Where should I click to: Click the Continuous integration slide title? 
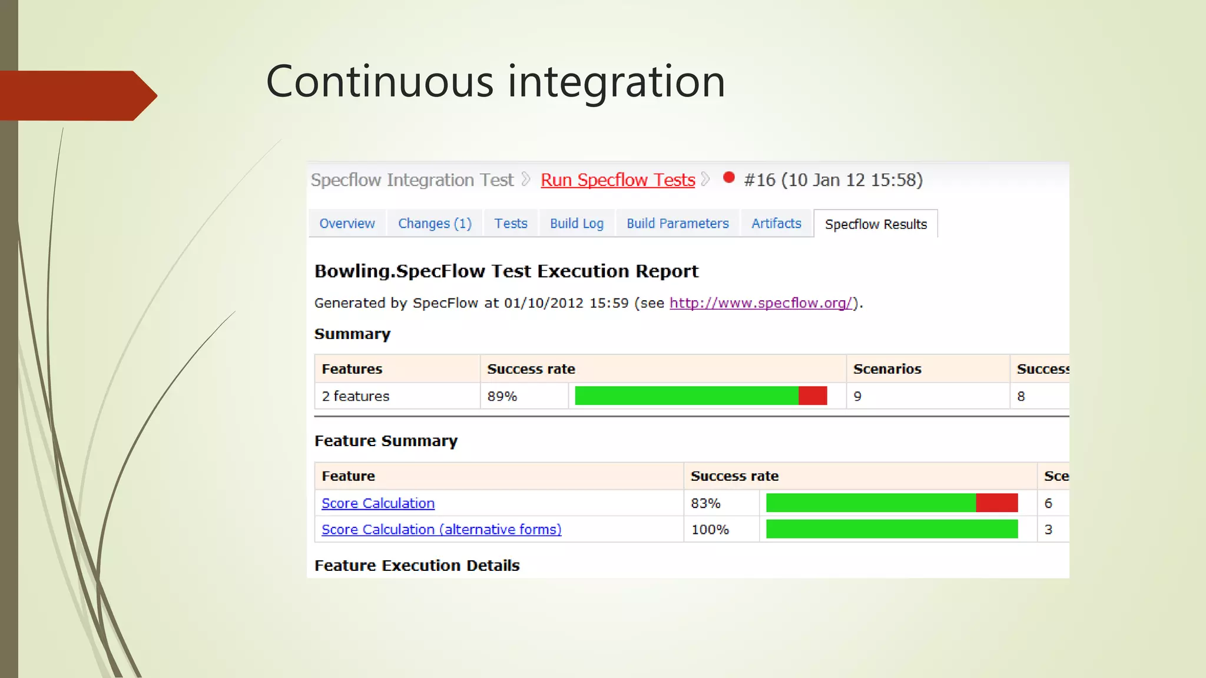pos(495,82)
